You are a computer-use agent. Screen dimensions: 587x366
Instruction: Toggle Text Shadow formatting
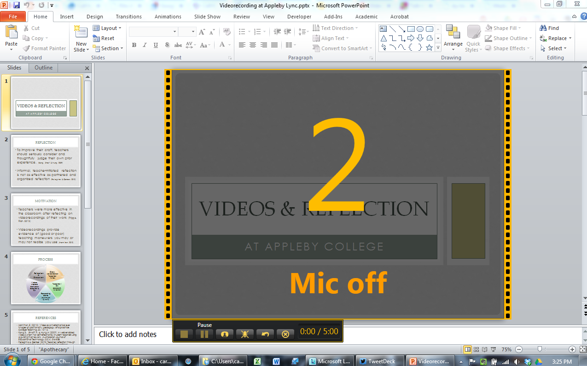(x=167, y=45)
